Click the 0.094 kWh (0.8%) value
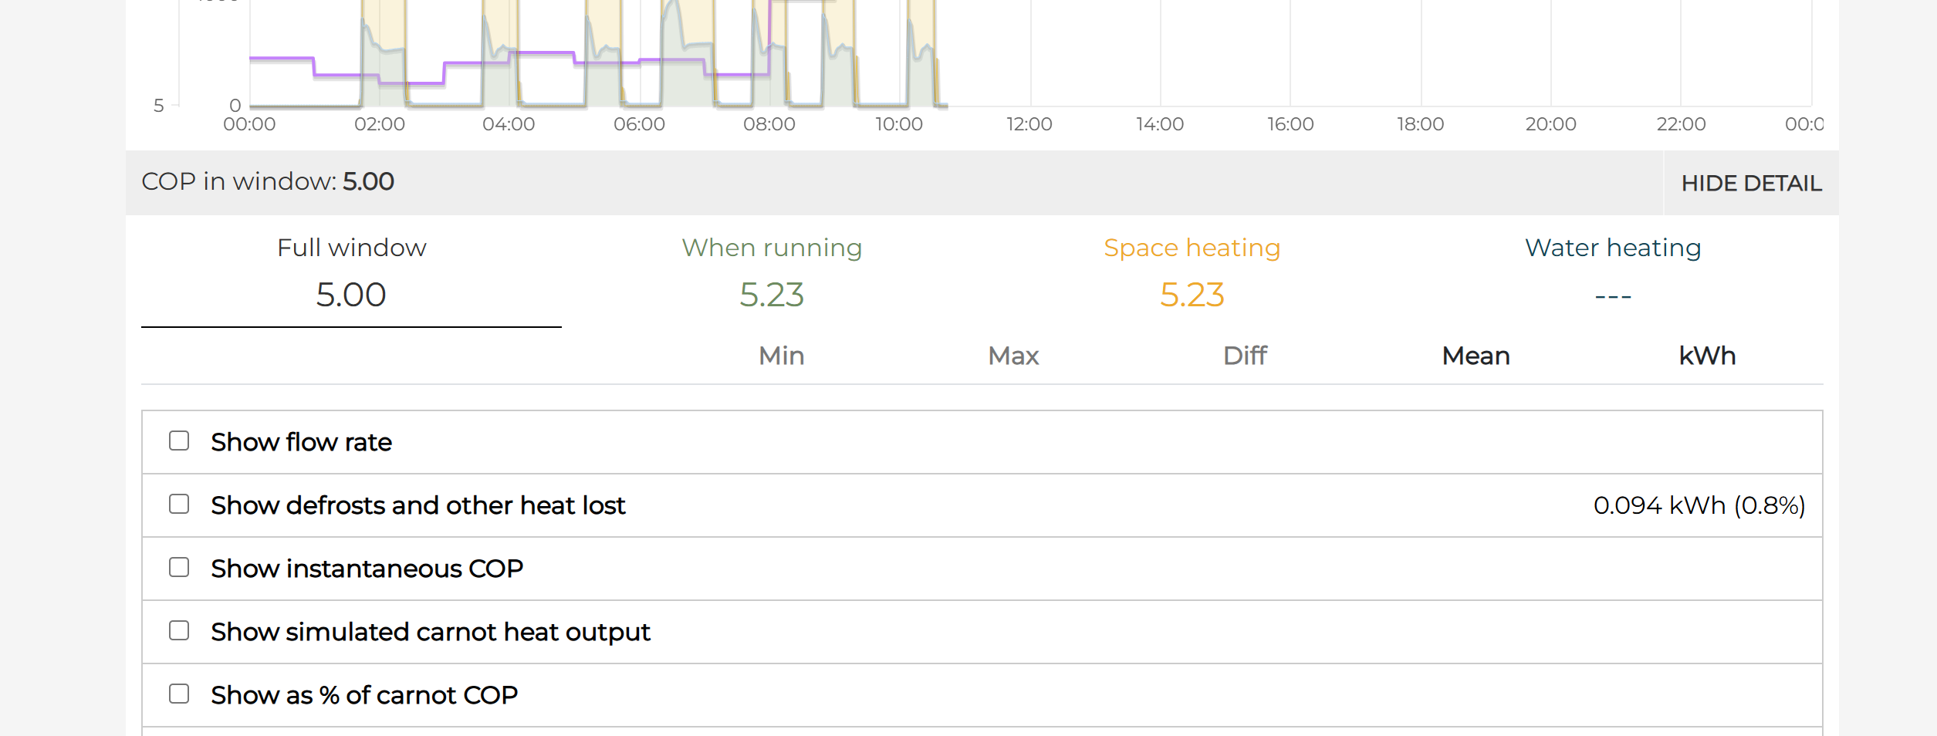Viewport: 1937px width, 736px height. 1699,505
